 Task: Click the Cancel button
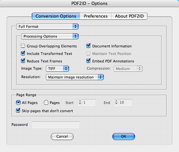62,136
